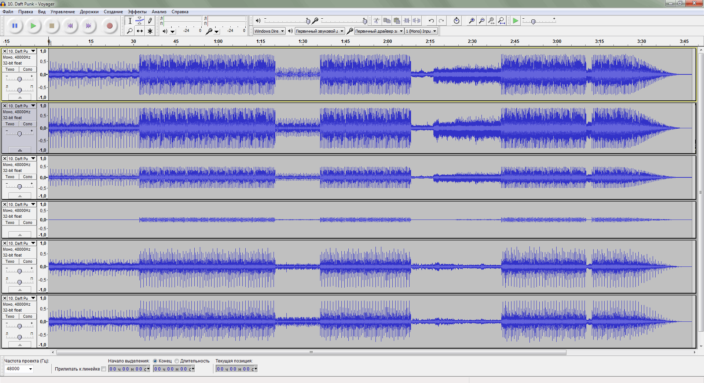
Task: Select the Конец radio button
Action: pos(155,361)
